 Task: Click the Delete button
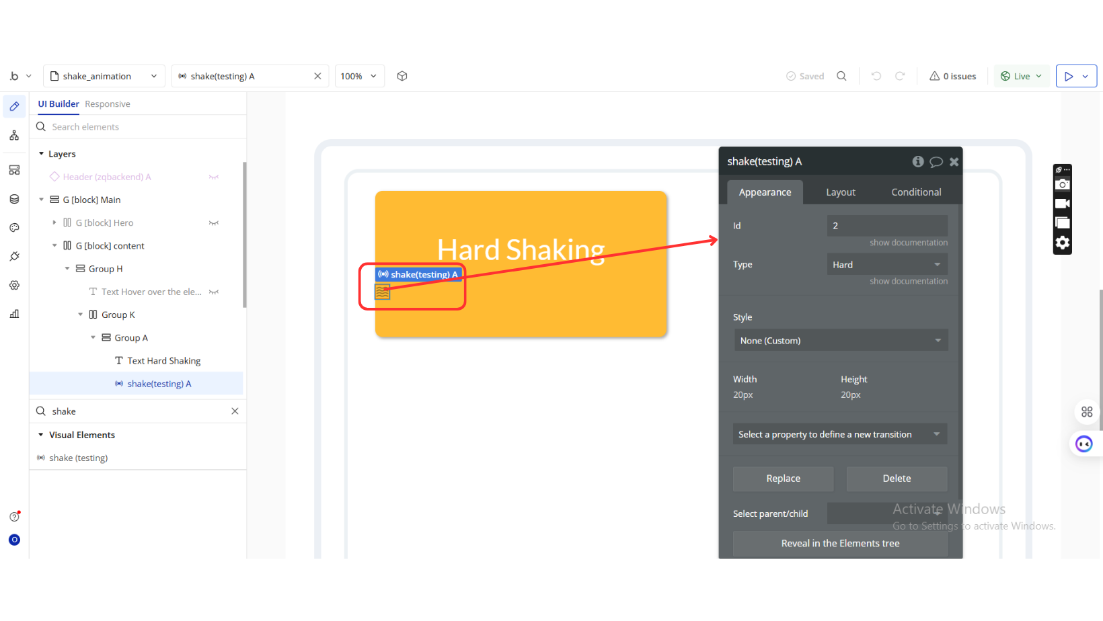coord(897,479)
